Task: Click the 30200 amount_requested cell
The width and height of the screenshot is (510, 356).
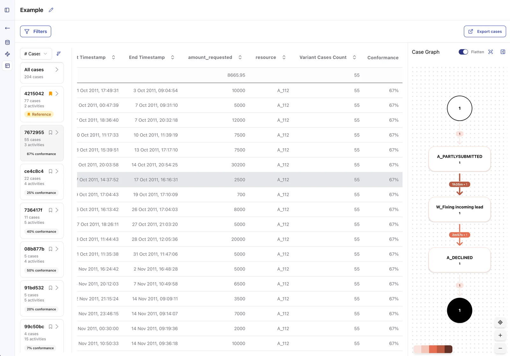Action: (238, 165)
